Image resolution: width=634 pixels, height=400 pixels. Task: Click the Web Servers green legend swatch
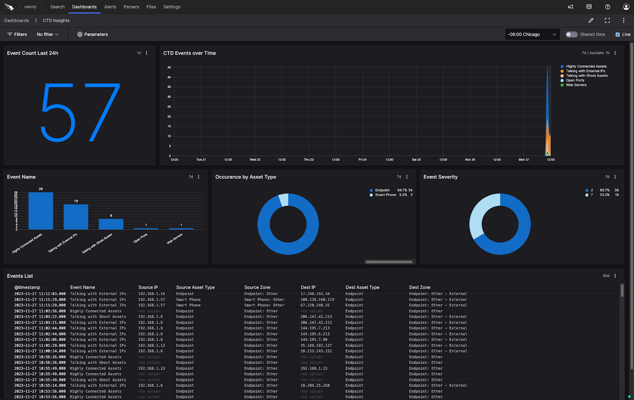[562, 85]
